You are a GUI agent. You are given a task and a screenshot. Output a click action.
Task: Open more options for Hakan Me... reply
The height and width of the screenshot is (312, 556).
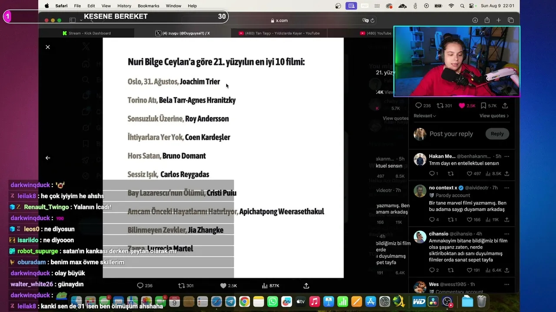[x=506, y=156]
